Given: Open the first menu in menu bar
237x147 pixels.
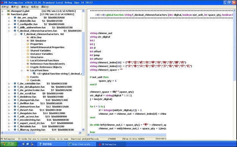Looking at the screenshot, I should (x=5, y=7).
